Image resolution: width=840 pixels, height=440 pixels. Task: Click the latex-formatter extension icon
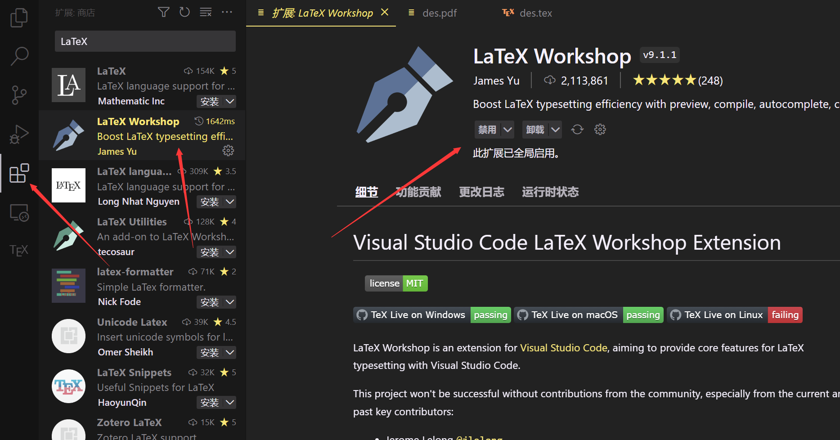(x=68, y=286)
